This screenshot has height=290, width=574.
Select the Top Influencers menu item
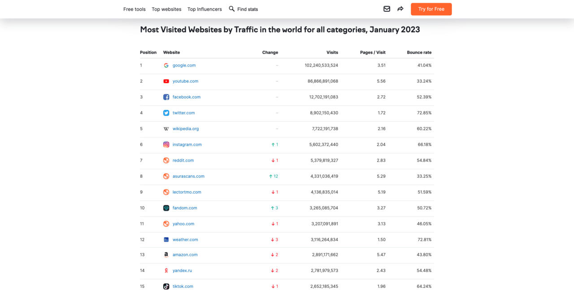point(204,9)
